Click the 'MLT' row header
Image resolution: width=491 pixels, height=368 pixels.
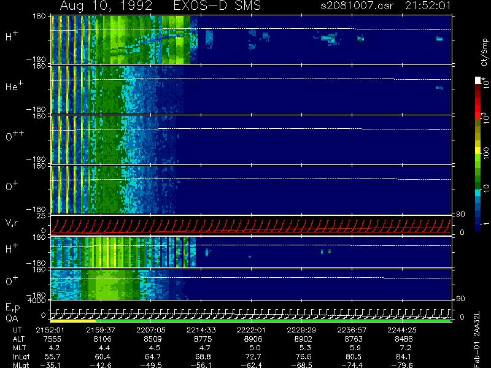20,348
